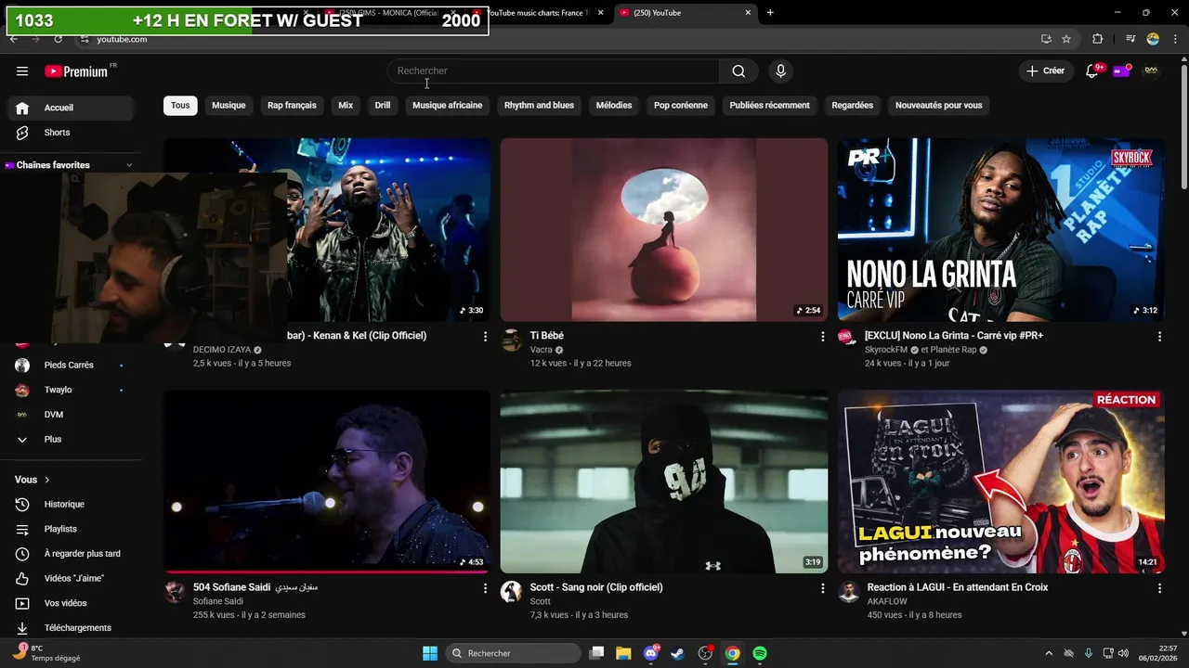Click the install app icon in address bar

(x=1046, y=39)
